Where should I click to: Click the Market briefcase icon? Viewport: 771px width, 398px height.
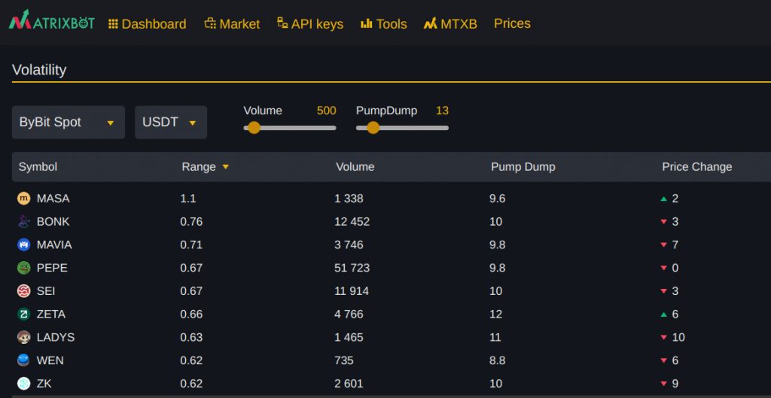pyautogui.click(x=210, y=23)
